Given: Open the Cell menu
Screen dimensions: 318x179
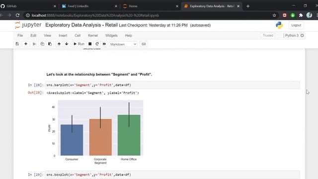Looking at the screenshot, I should 78,35.
